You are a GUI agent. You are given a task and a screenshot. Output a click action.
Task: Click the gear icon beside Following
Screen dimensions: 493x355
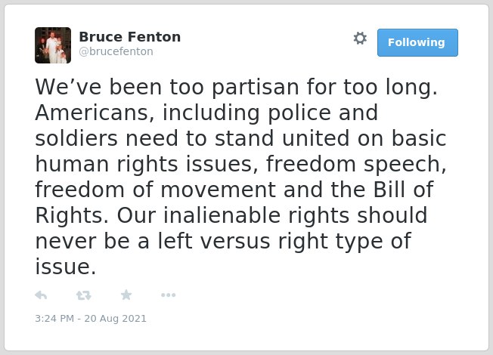360,39
